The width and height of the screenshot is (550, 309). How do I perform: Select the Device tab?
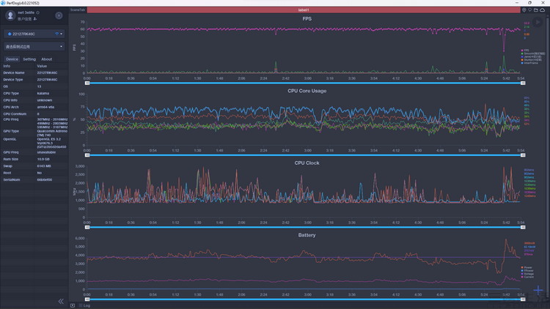[x=12, y=59]
